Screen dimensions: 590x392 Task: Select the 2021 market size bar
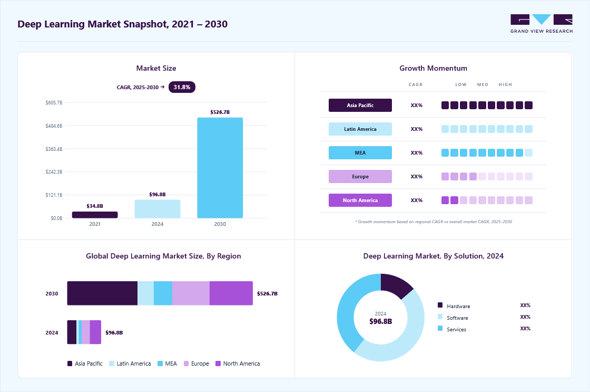(x=95, y=215)
